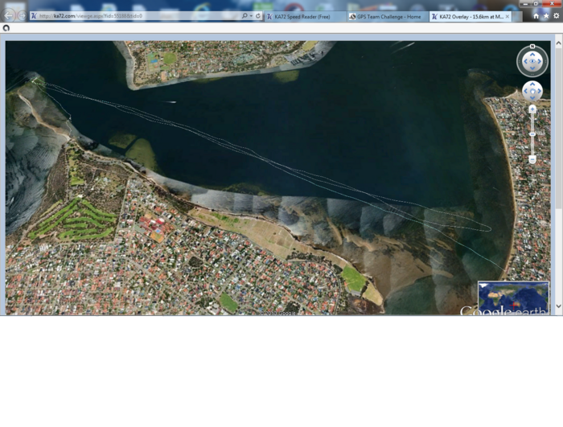Open the browser favorites star
This screenshot has height=427, width=563.
[x=546, y=16]
